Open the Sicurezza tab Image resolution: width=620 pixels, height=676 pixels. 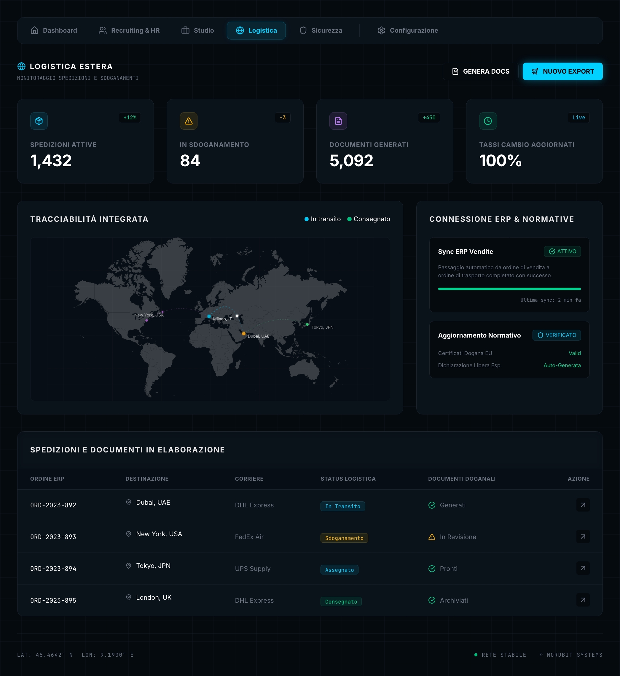pyautogui.click(x=321, y=31)
